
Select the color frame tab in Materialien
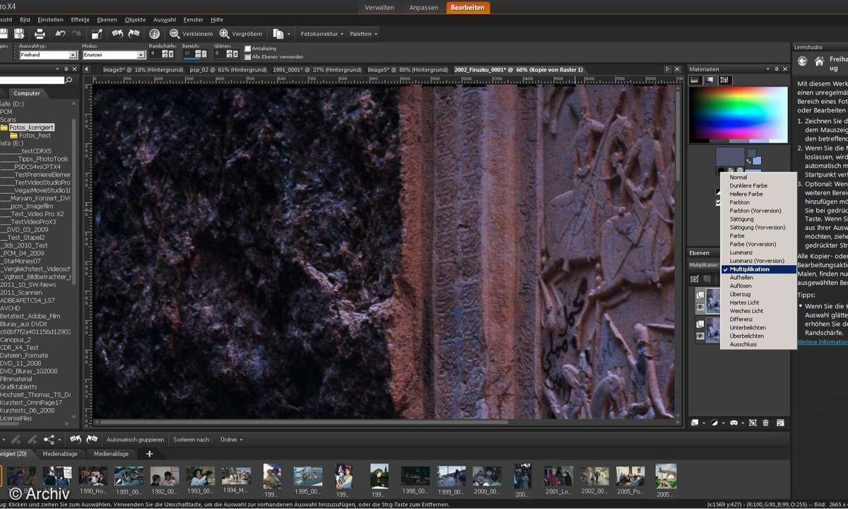tap(695, 80)
